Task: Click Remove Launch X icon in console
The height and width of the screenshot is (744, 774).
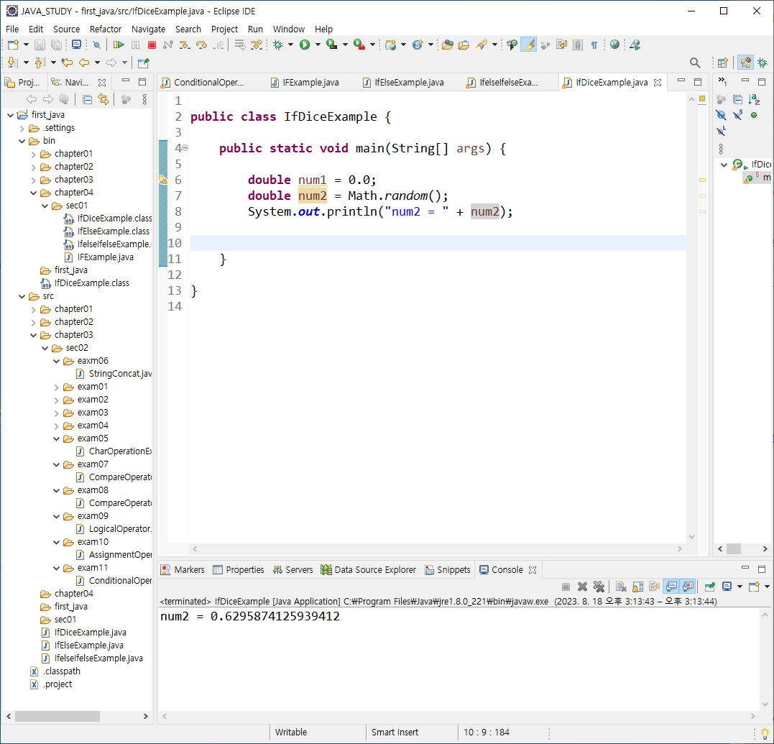Action: (x=582, y=587)
